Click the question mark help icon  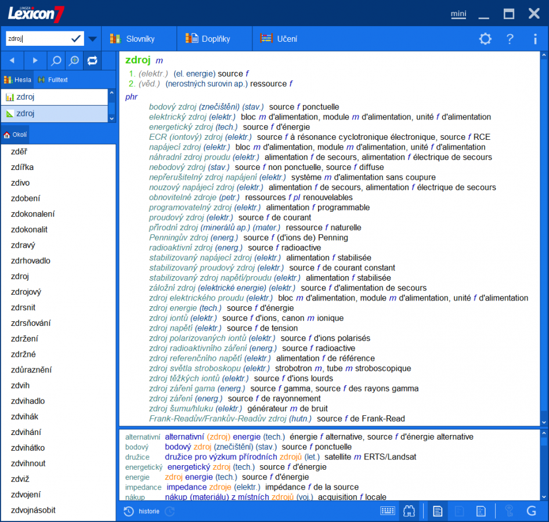click(510, 39)
